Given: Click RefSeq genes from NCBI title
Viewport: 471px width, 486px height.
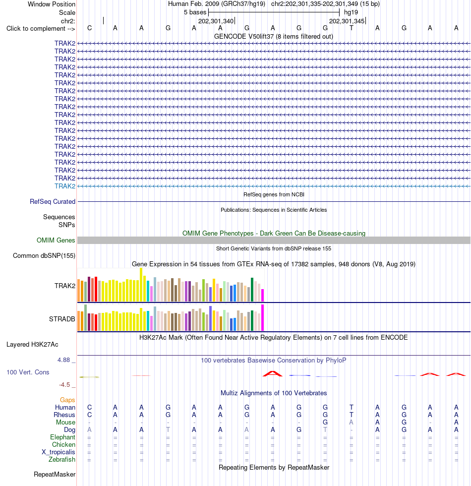Looking at the screenshot, I should [274, 194].
